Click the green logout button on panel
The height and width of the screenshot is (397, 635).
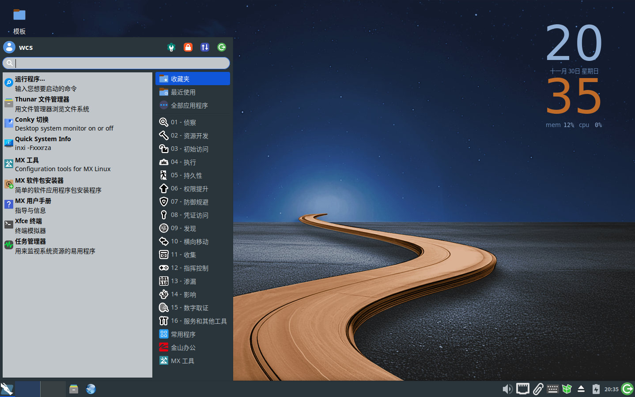pyautogui.click(x=627, y=389)
